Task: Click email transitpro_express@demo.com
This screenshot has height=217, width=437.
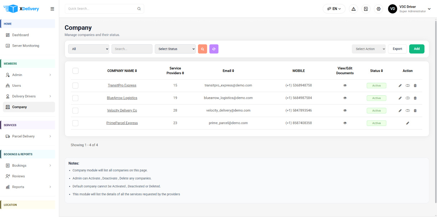Action: [228, 86]
